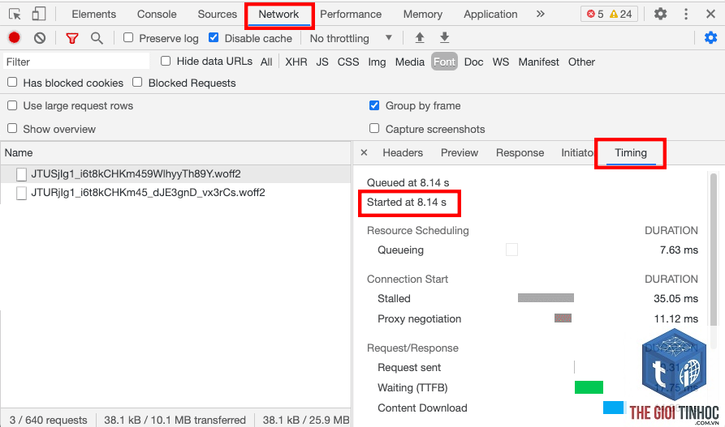Switch to the Console tab
The image size is (725, 427).
click(x=157, y=15)
